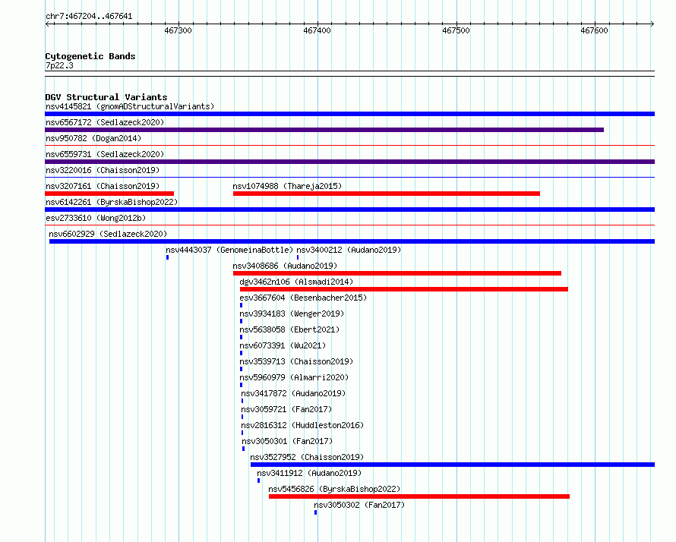Click the purple bar under nsv6559731
This screenshot has height=542, width=676.
pyautogui.click(x=349, y=162)
